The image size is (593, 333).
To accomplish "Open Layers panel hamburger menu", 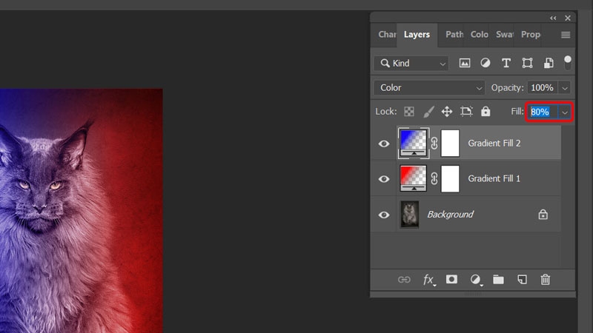I will point(566,35).
